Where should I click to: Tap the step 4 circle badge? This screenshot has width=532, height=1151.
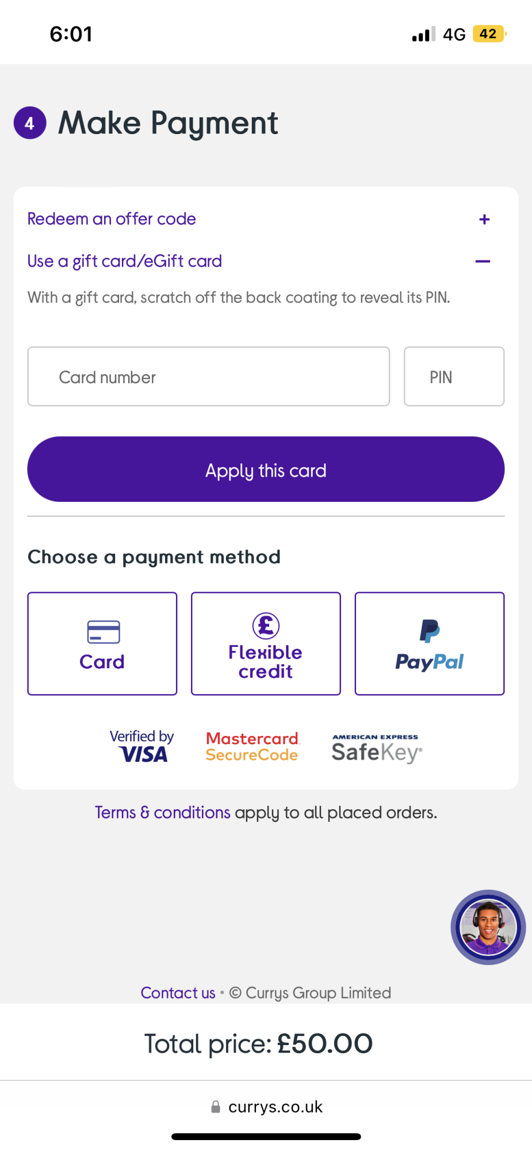(30, 123)
